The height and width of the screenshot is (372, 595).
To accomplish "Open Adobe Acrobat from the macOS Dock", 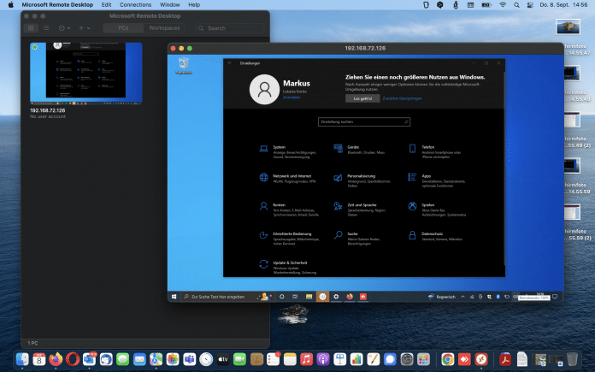I will [x=505, y=359].
